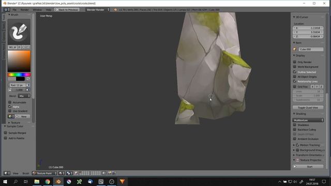Select the black secondary color swatch

click(21, 79)
